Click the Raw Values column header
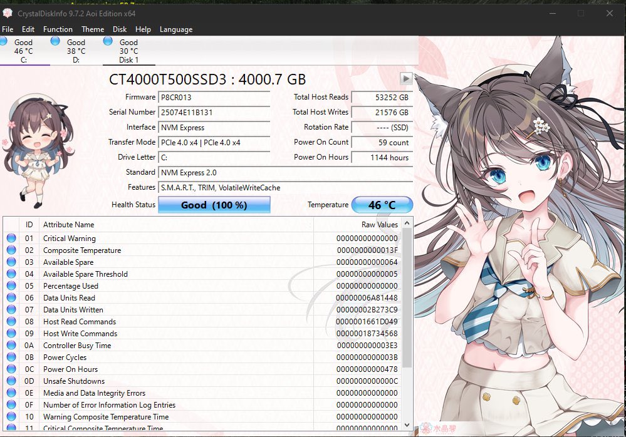Image resolution: width=626 pixels, height=437 pixels. pyautogui.click(x=358, y=225)
